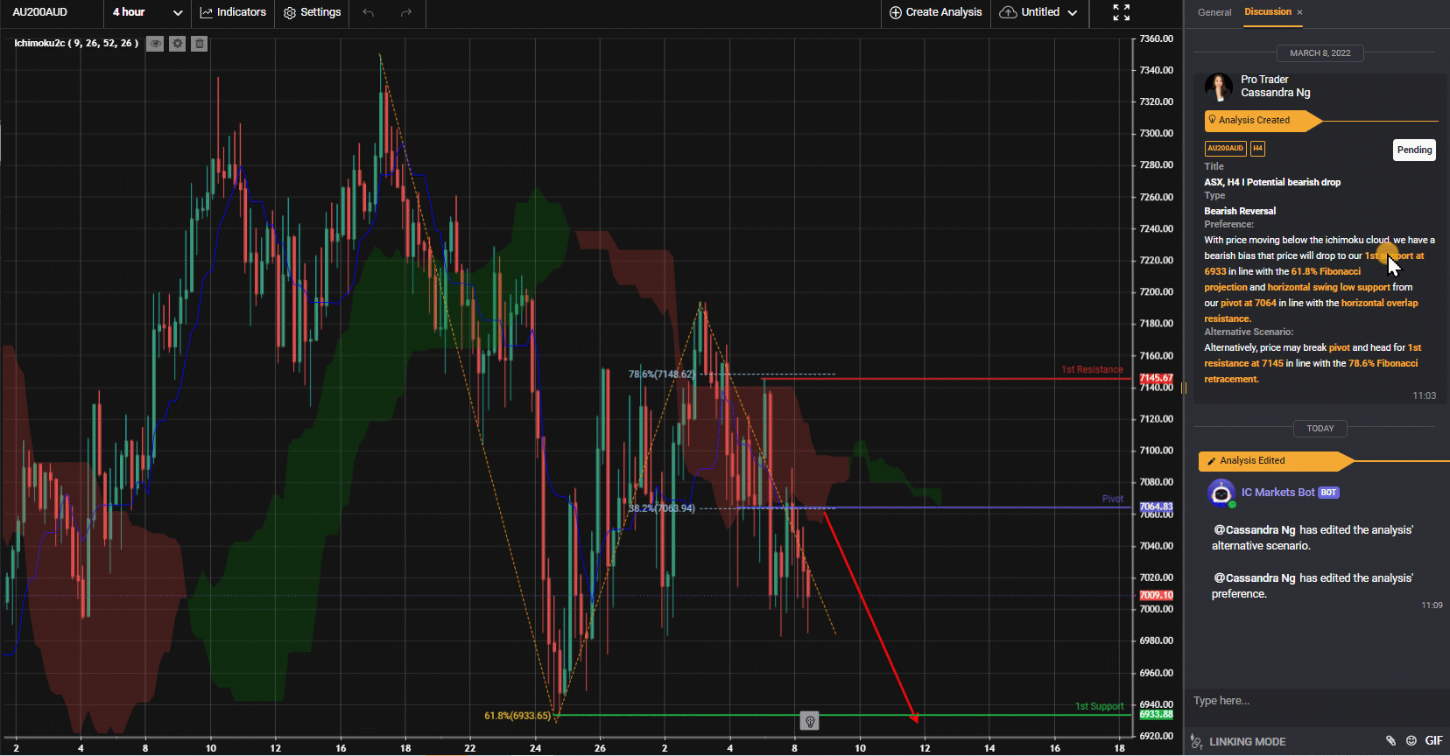Open chart Settings

click(x=313, y=12)
